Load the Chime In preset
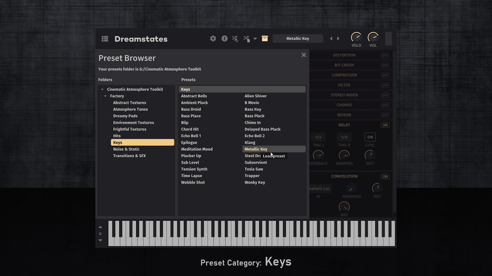Image resolution: width=492 pixels, height=276 pixels. coord(253,123)
